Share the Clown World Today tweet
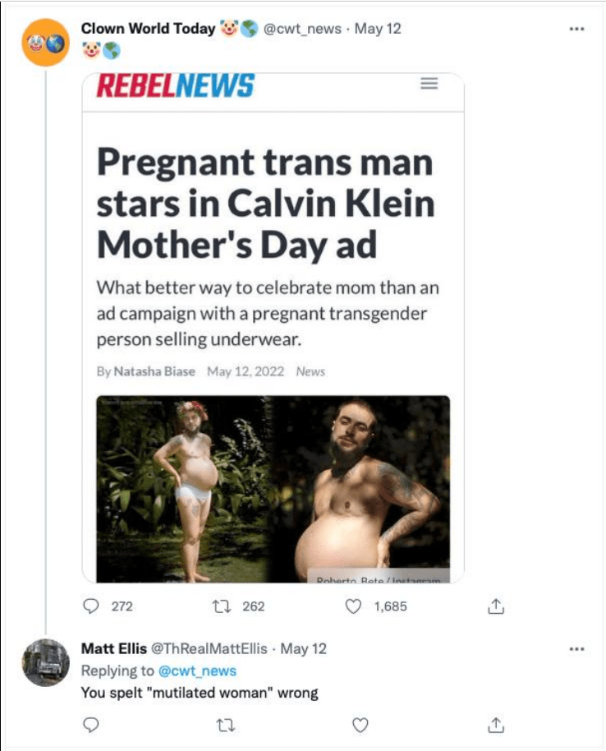The image size is (606, 751). tap(495, 607)
